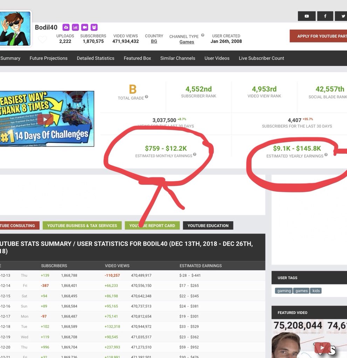Click the purple video camera badge
Image resolution: width=347 pixels, height=358 pixels.
85,27
